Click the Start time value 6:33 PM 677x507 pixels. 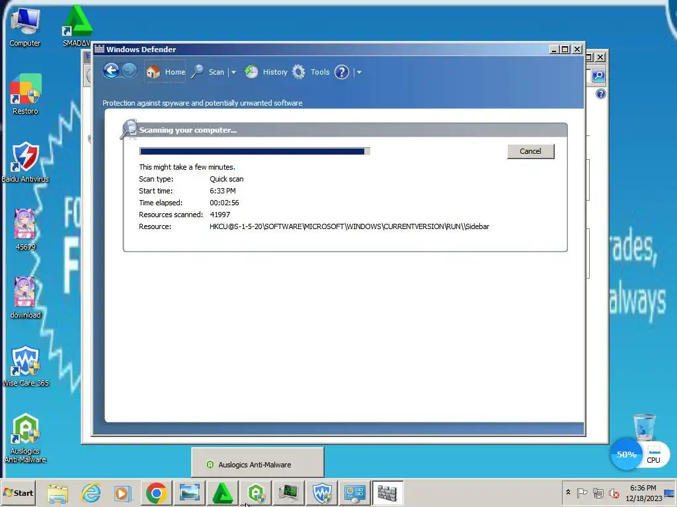coord(223,191)
